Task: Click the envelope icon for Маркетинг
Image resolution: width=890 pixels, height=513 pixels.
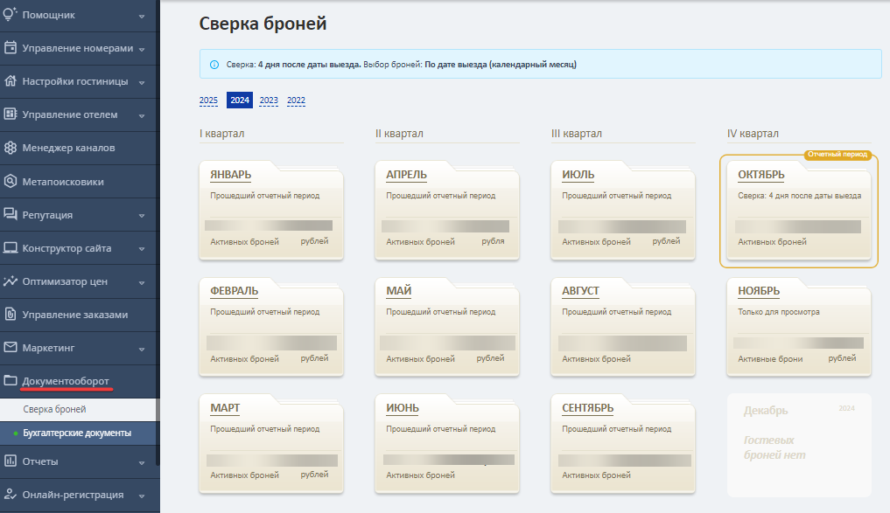Action: coord(11,347)
